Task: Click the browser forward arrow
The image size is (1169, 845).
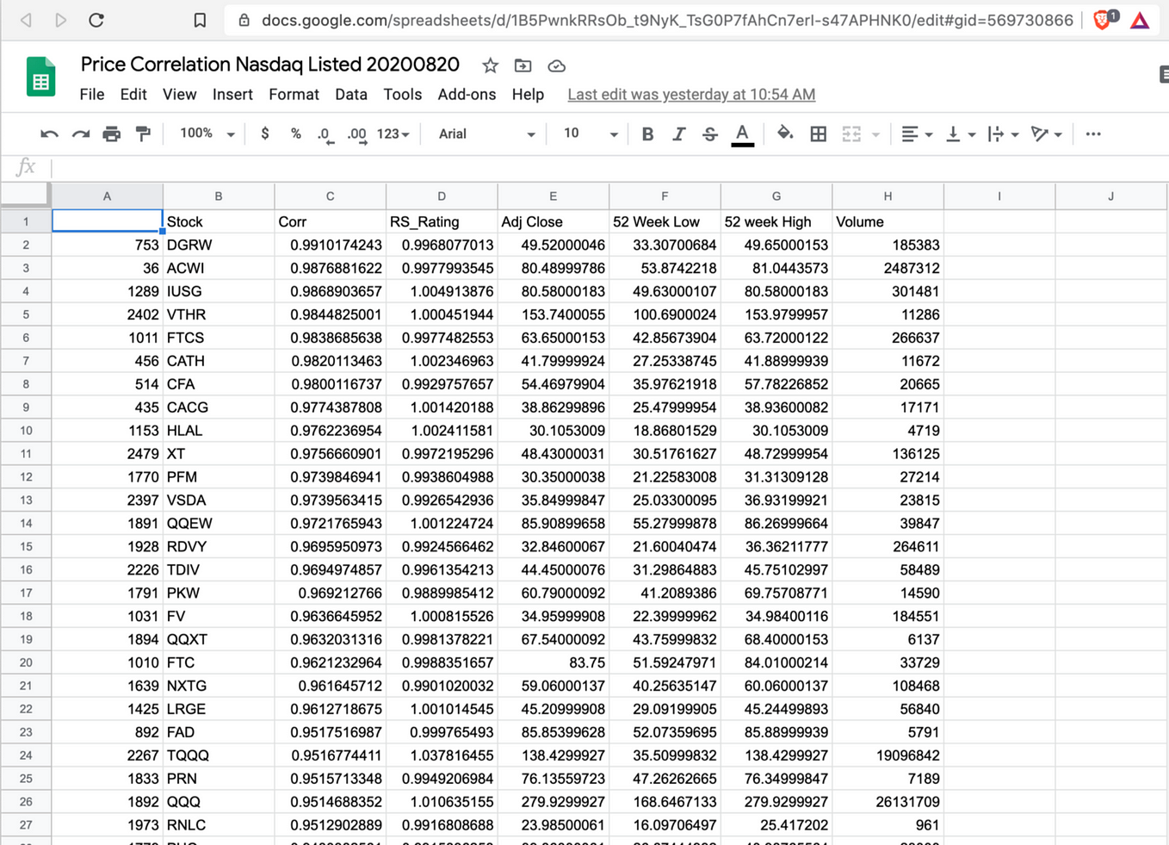Action: (x=60, y=20)
